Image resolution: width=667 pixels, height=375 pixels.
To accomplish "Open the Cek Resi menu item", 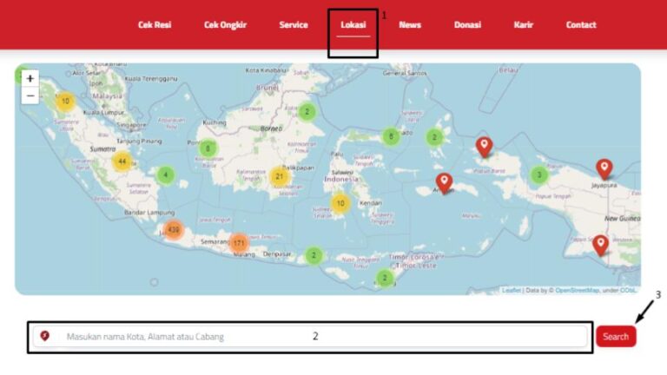I will (155, 25).
